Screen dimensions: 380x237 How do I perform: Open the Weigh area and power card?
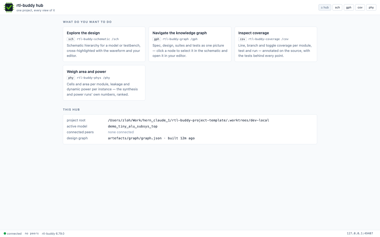click(x=104, y=83)
